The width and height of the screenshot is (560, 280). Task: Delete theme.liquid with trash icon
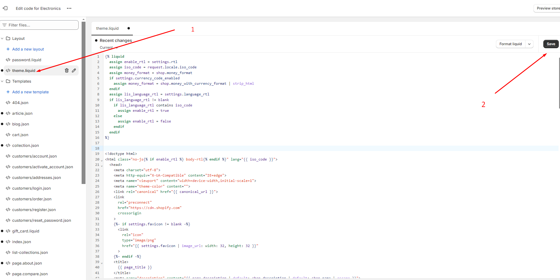[x=67, y=70]
